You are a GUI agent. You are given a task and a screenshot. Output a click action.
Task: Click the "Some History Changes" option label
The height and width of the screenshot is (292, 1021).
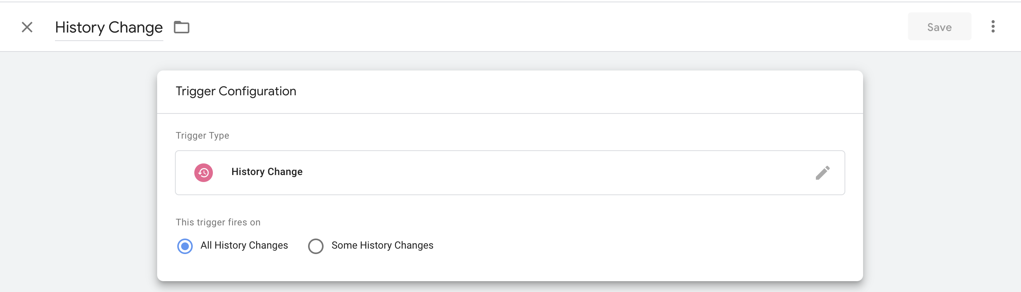coord(382,246)
